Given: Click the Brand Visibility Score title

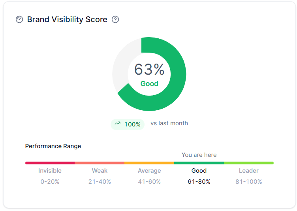Looking at the screenshot, I should point(67,19).
